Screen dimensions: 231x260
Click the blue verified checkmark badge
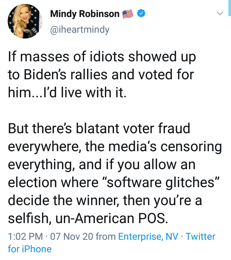tap(141, 13)
